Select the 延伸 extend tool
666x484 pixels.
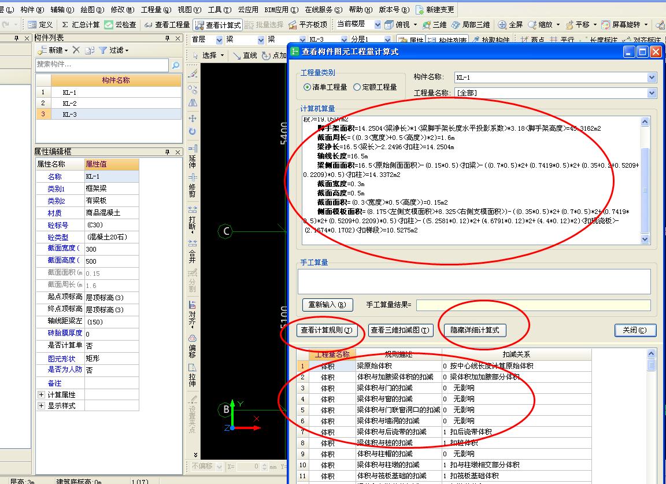click(193, 156)
